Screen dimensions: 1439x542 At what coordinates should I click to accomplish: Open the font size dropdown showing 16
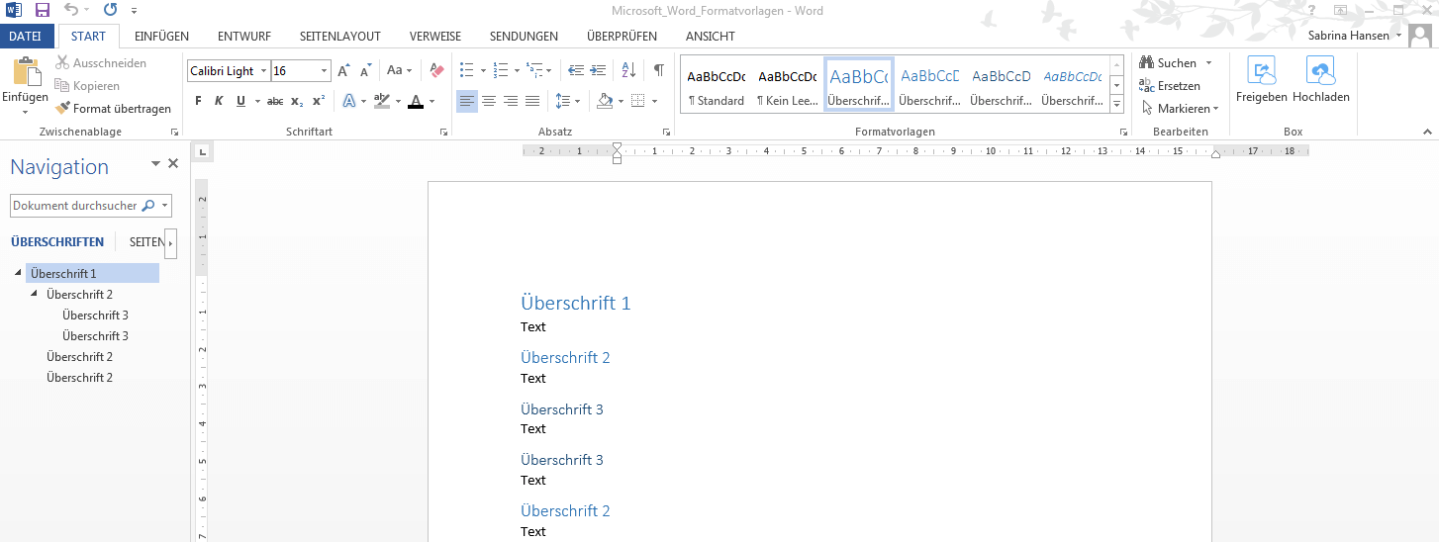325,71
